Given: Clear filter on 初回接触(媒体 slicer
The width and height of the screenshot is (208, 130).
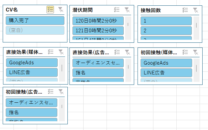Looking at the screenshot, I should [x=196, y=52].
